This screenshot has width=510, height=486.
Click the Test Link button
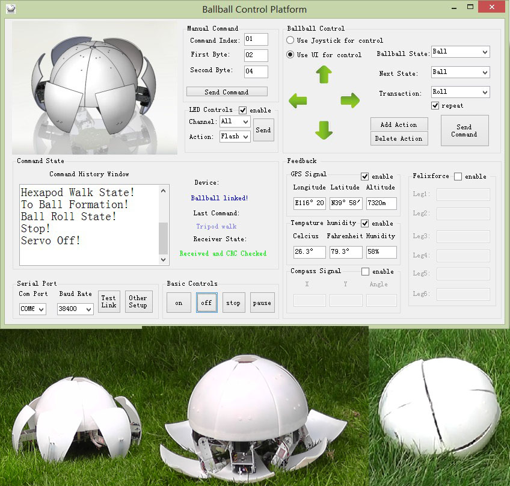coord(109,301)
